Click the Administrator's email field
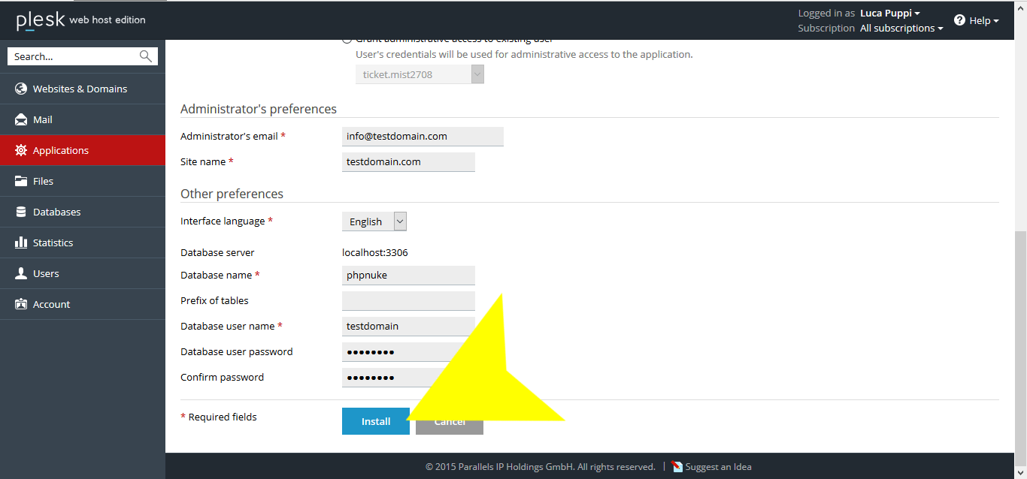This screenshot has width=1027, height=479. point(423,137)
